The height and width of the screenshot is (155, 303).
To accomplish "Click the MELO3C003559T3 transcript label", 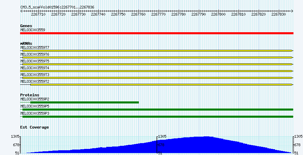I will click(x=35, y=75).
